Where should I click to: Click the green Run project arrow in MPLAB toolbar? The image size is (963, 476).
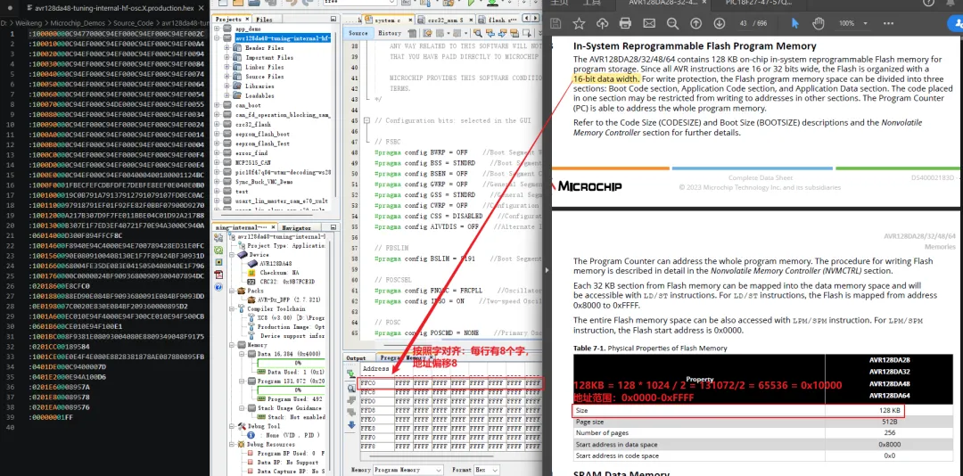coord(472,3)
